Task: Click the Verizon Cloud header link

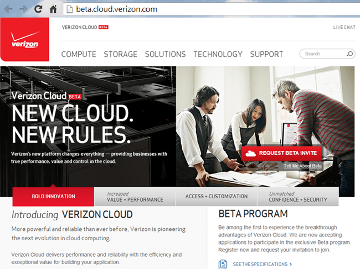Action: [x=79, y=27]
